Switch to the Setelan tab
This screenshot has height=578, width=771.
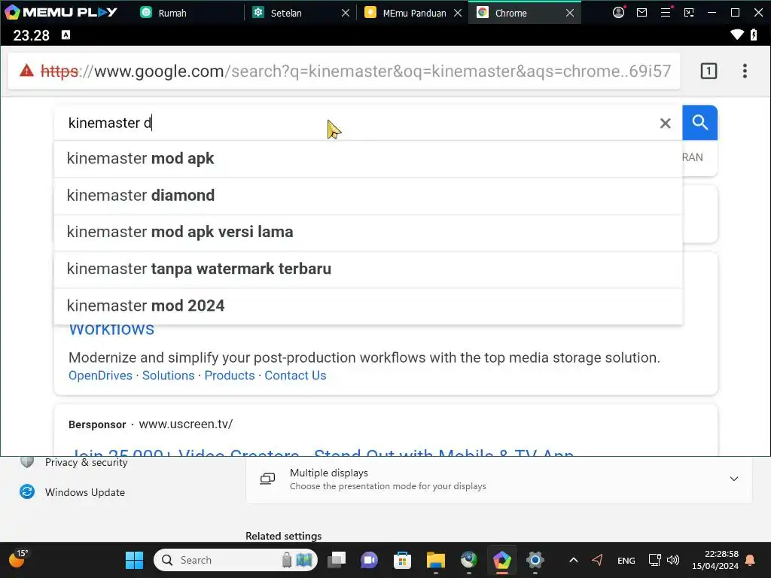pyautogui.click(x=285, y=13)
